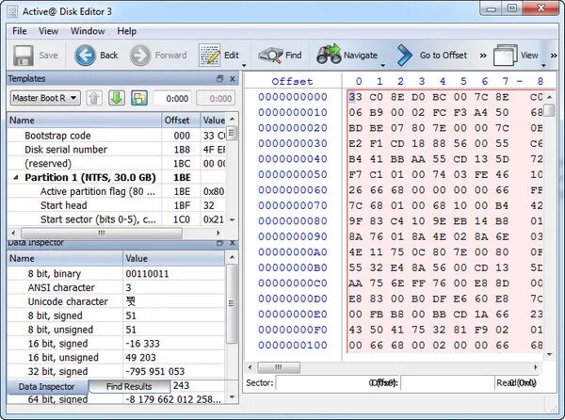
Task: Click the template save disk icon
Action: [x=139, y=98]
